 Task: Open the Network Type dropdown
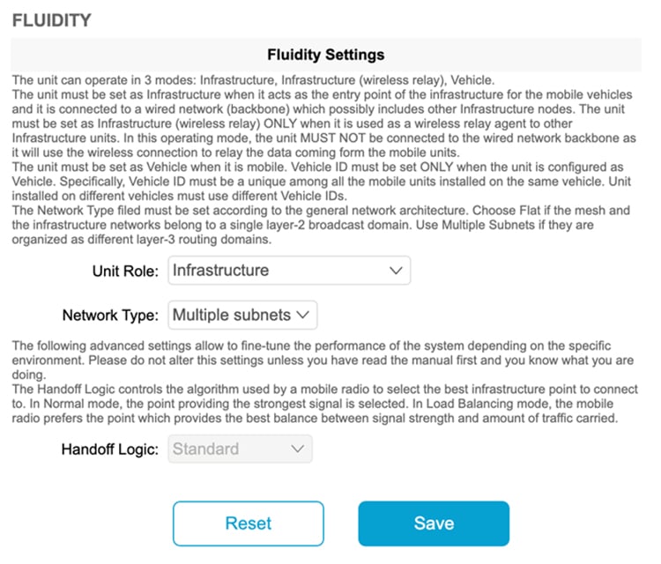(242, 315)
